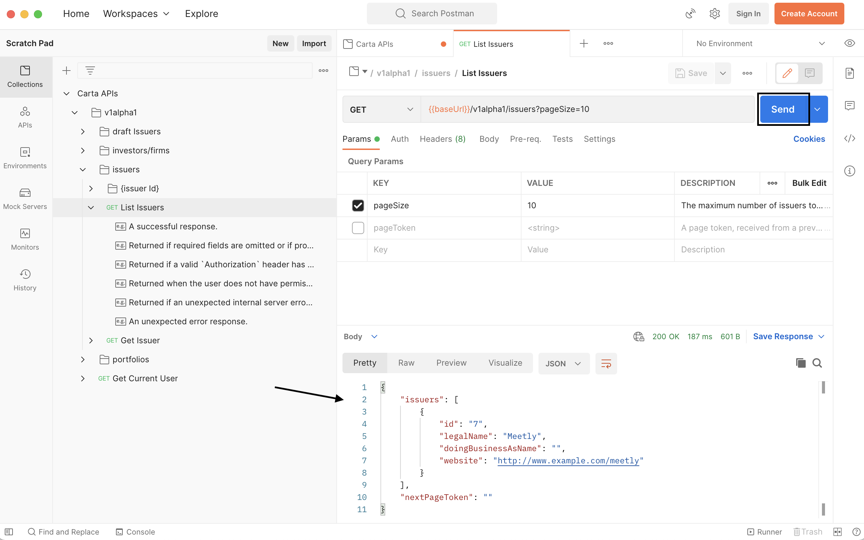Search within the response body

point(817,363)
